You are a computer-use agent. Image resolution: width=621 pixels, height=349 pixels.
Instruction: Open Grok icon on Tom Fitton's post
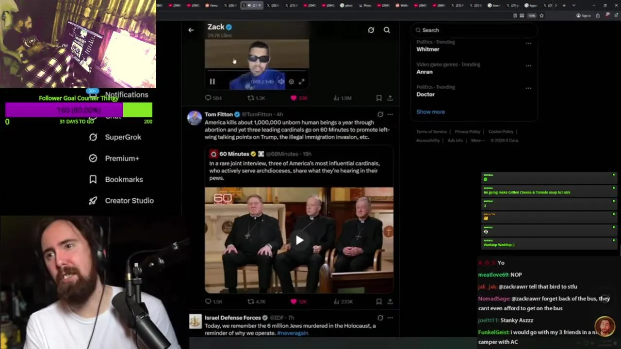tap(380, 114)
